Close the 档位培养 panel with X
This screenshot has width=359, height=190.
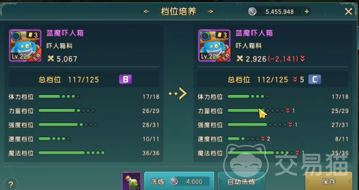(348, 12)
